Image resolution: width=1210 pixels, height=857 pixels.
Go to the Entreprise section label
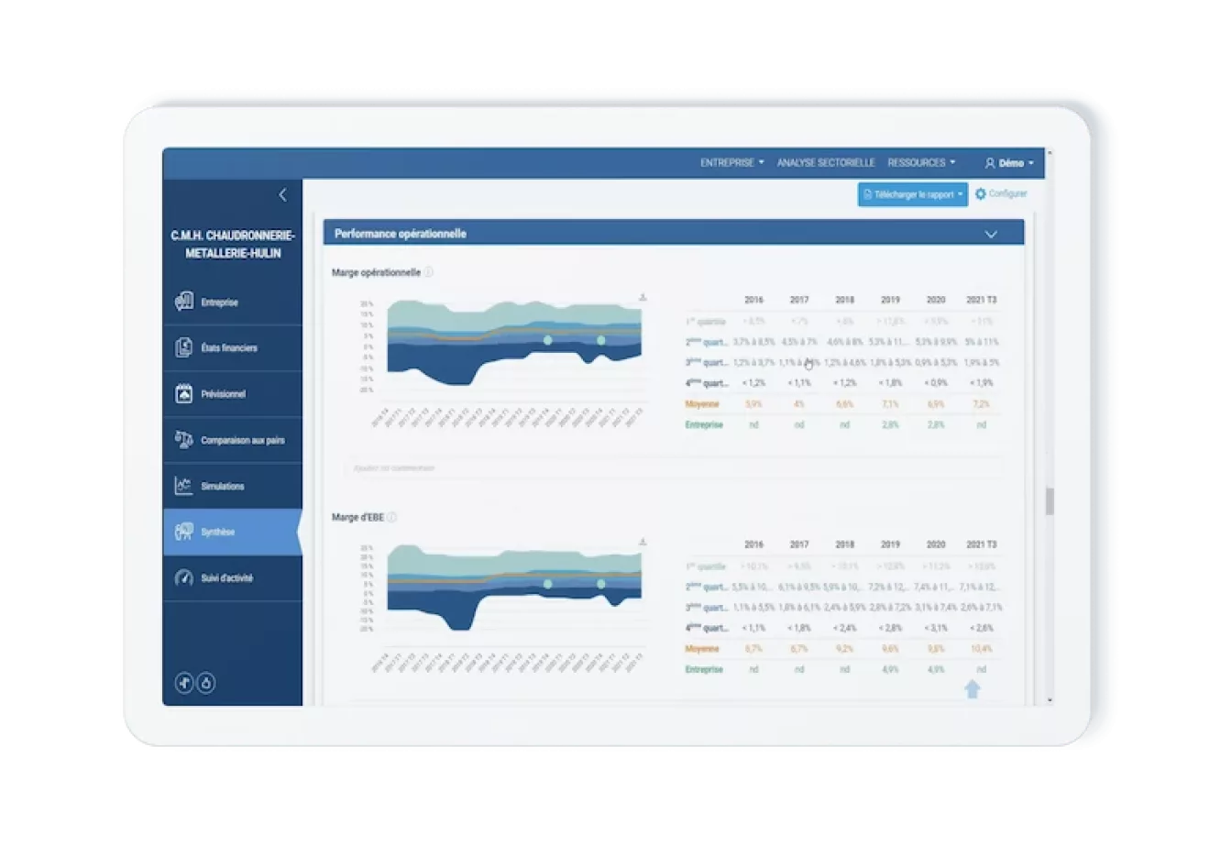tap(219, 302)
